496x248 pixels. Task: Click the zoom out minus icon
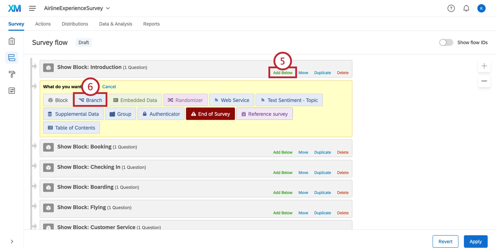pos(484,81)
